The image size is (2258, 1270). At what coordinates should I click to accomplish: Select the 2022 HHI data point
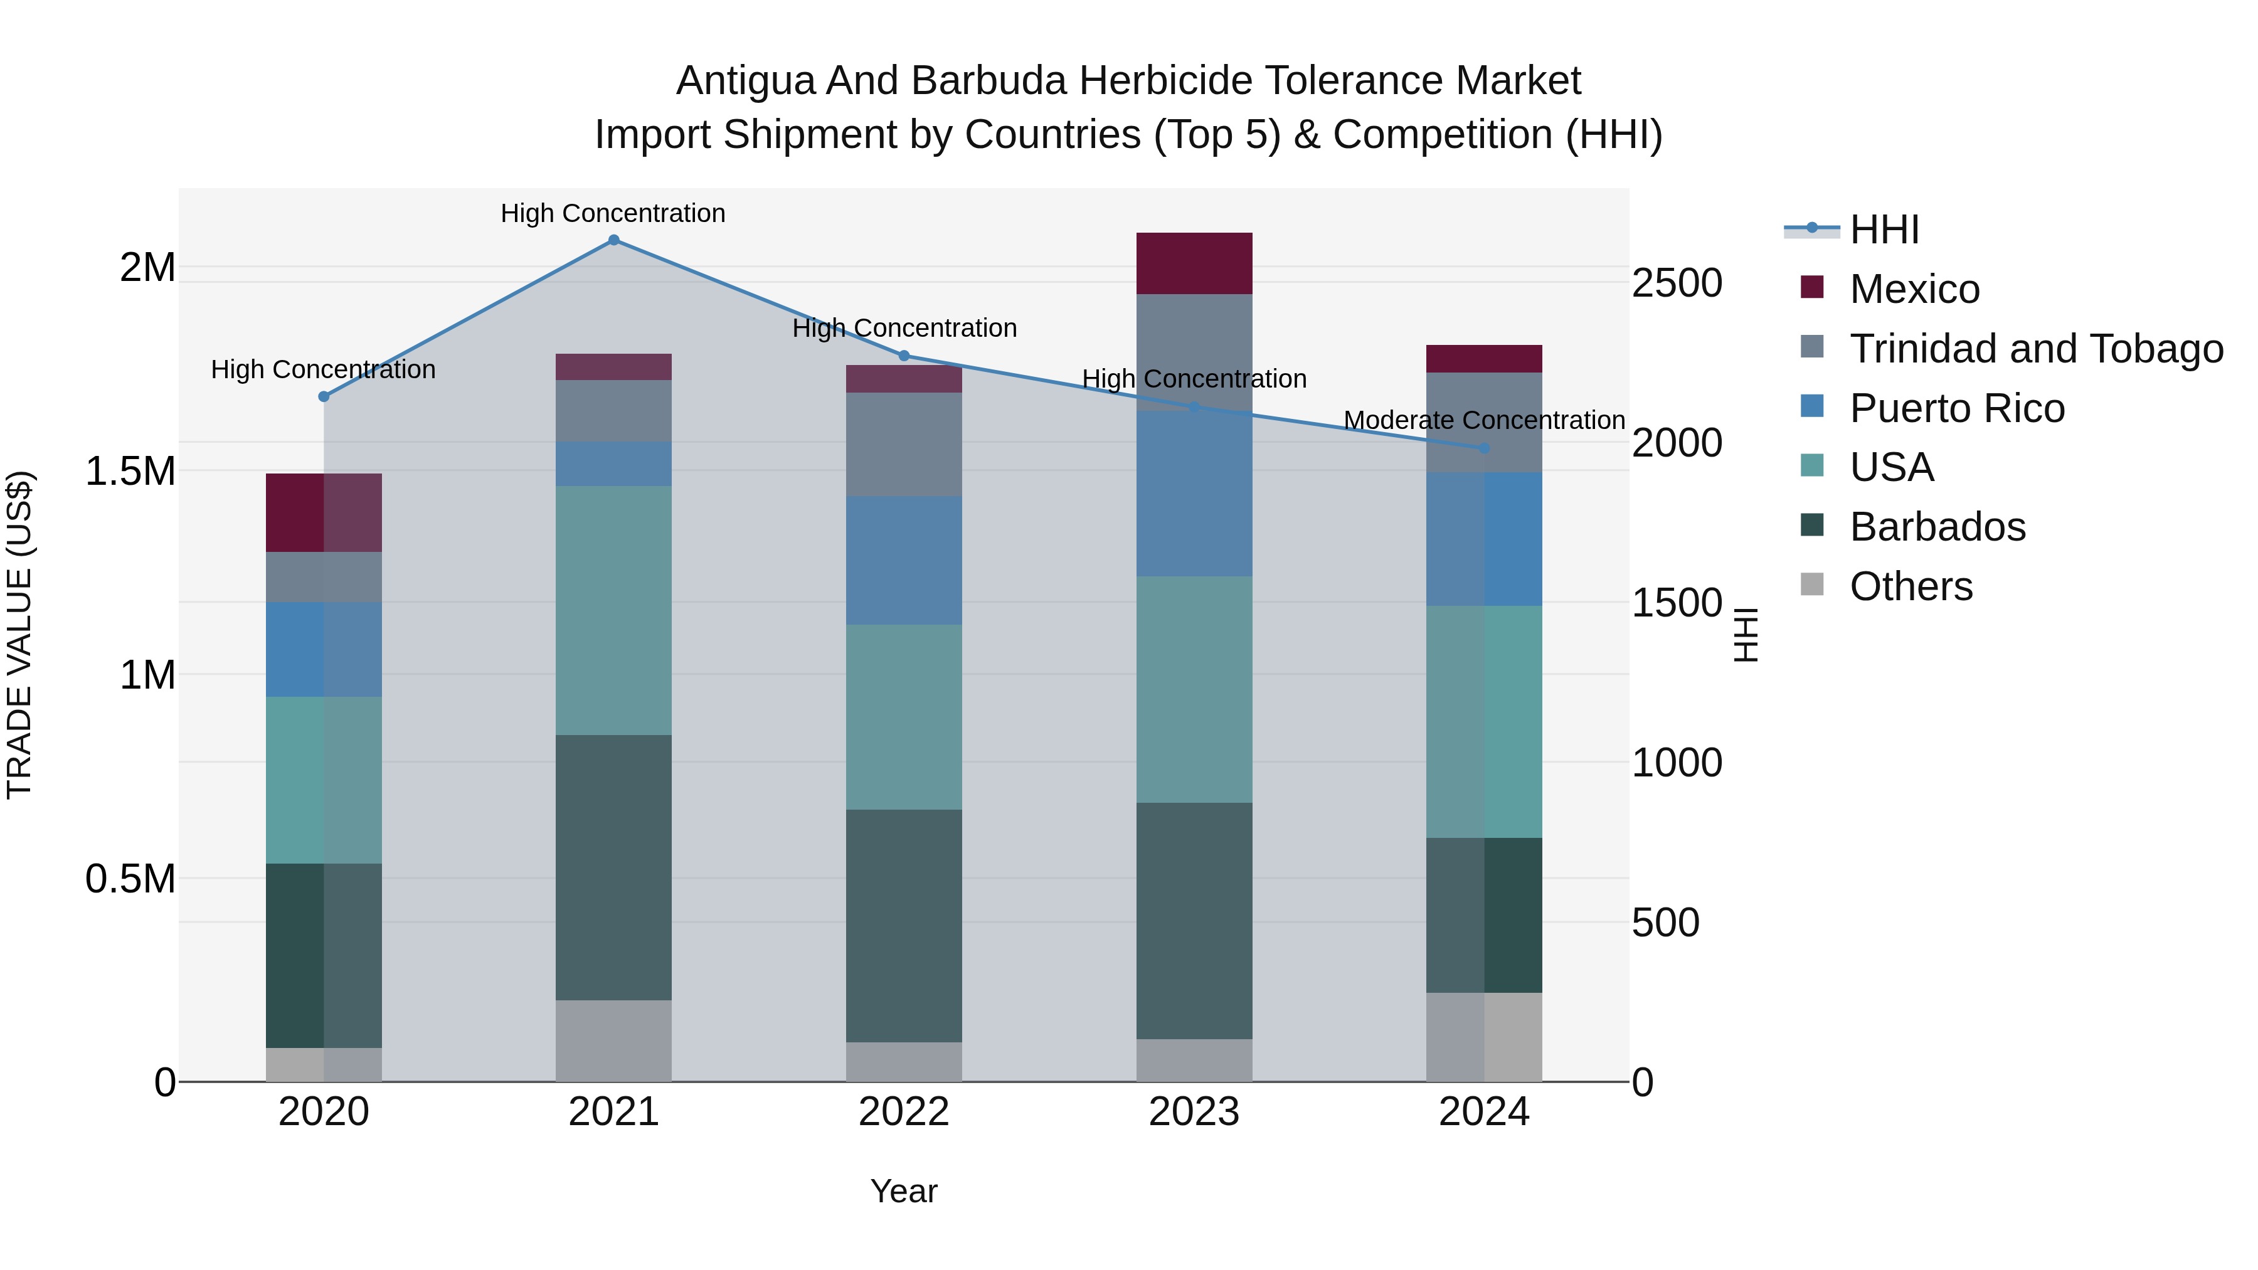tap(904, 356)
